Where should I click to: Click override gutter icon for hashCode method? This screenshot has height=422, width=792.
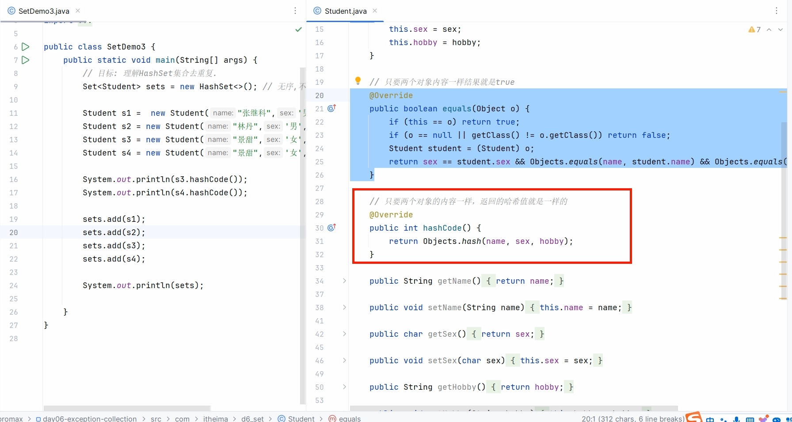332,228
